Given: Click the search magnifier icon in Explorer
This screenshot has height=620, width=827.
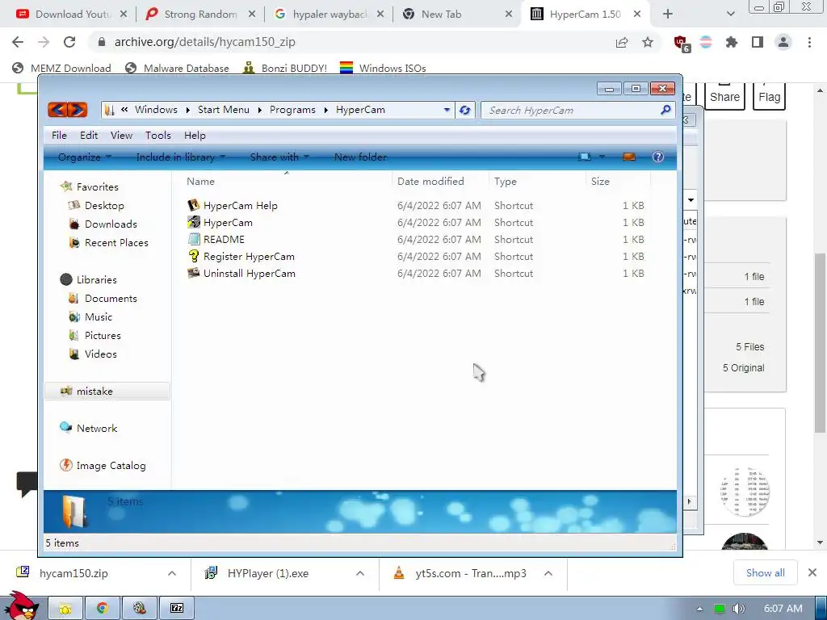Looking at the screenshot, I should coord(665,110).
